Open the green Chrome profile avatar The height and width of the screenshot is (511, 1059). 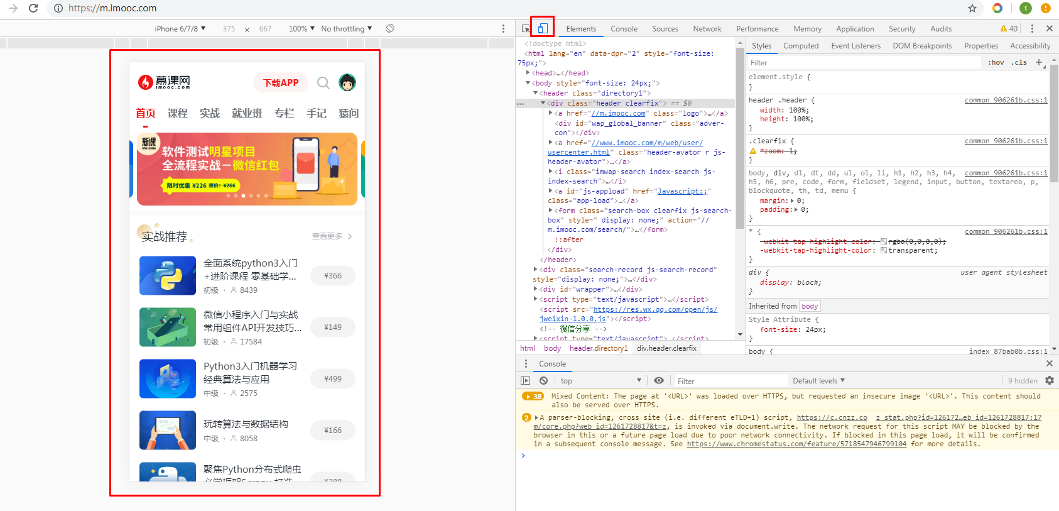pos(1026,8)
